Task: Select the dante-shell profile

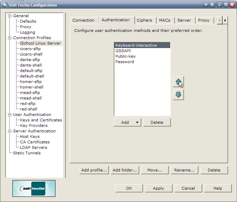Action: 31,65
